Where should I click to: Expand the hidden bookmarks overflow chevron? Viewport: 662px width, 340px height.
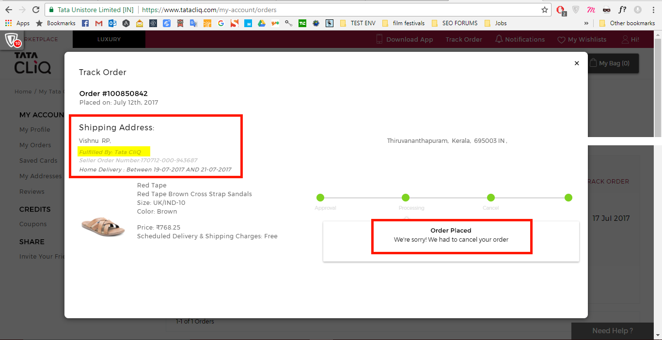[x=586, y=23]
